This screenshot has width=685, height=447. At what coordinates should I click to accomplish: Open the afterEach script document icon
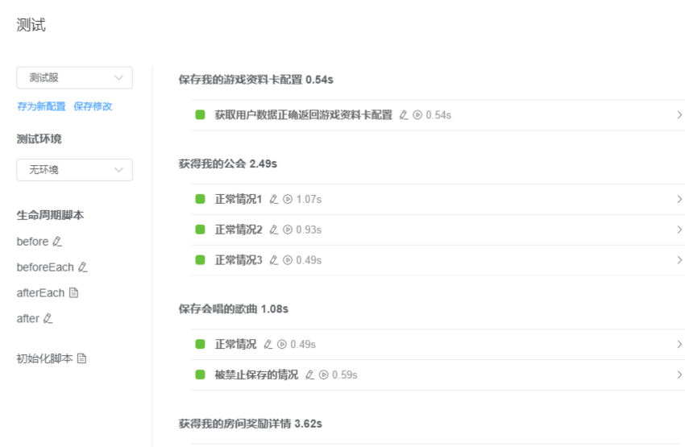(x=74, y=293)
